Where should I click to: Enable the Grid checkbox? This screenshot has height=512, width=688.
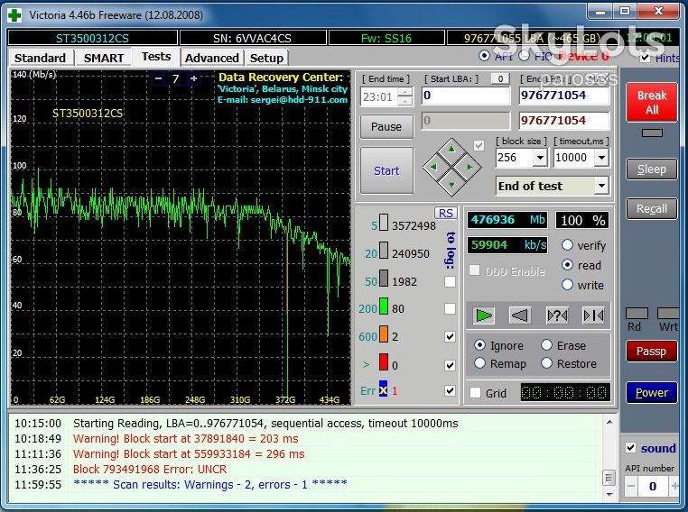coord(475,392)
